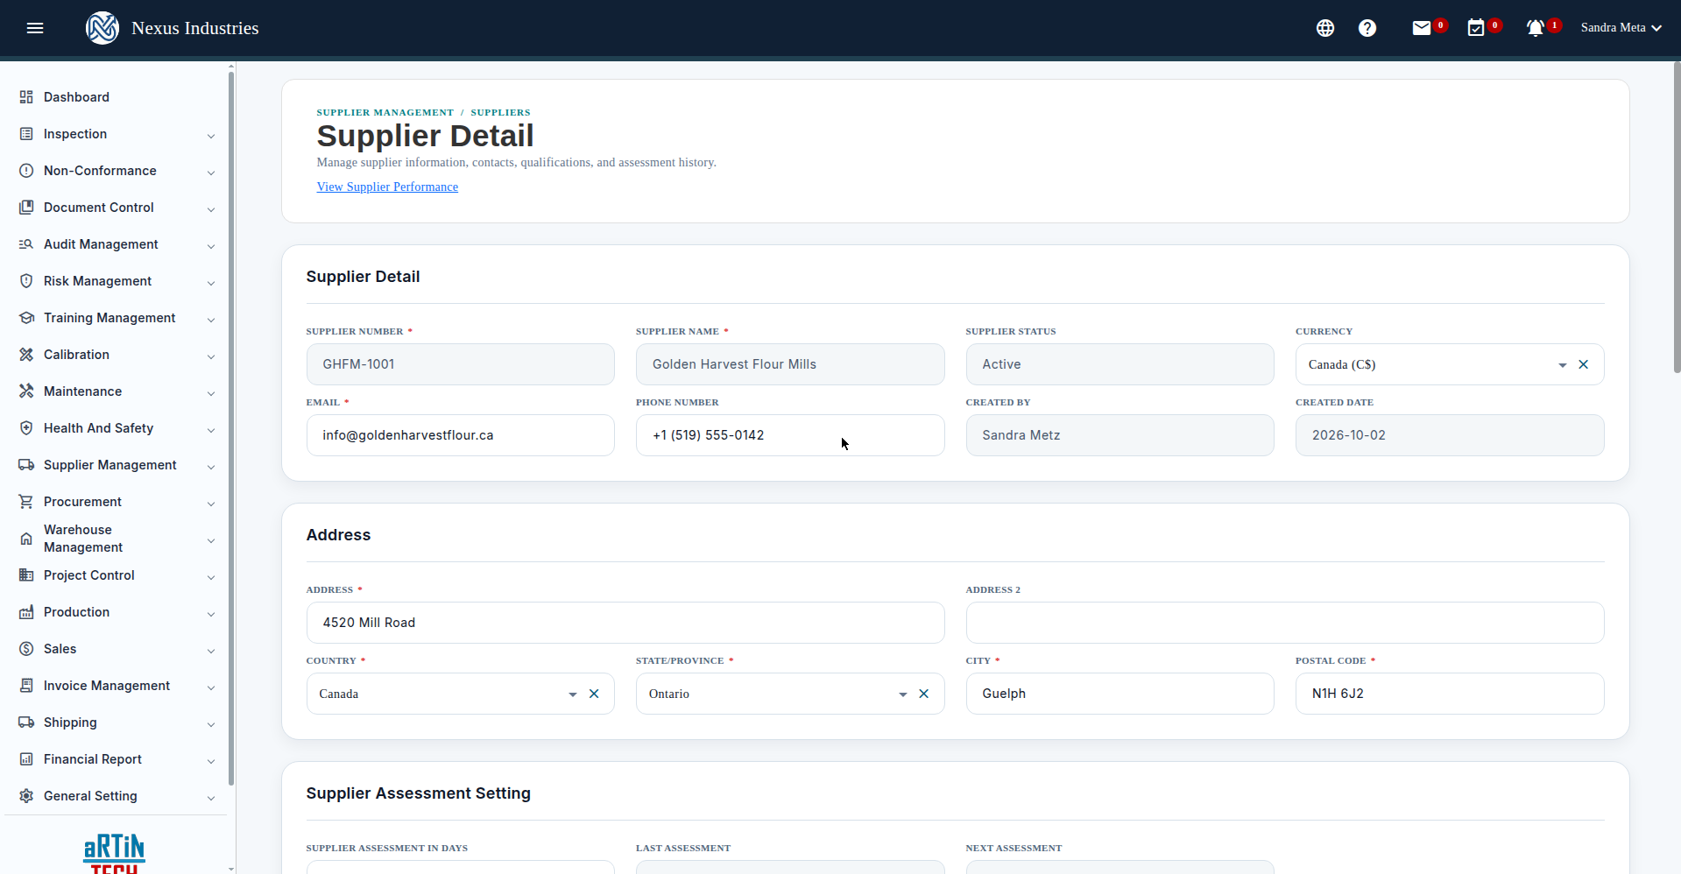The height and width of the screenshot is (874, 1681).
Task: Open the Country dropdown arrow
Action: (x=573, y=694)
